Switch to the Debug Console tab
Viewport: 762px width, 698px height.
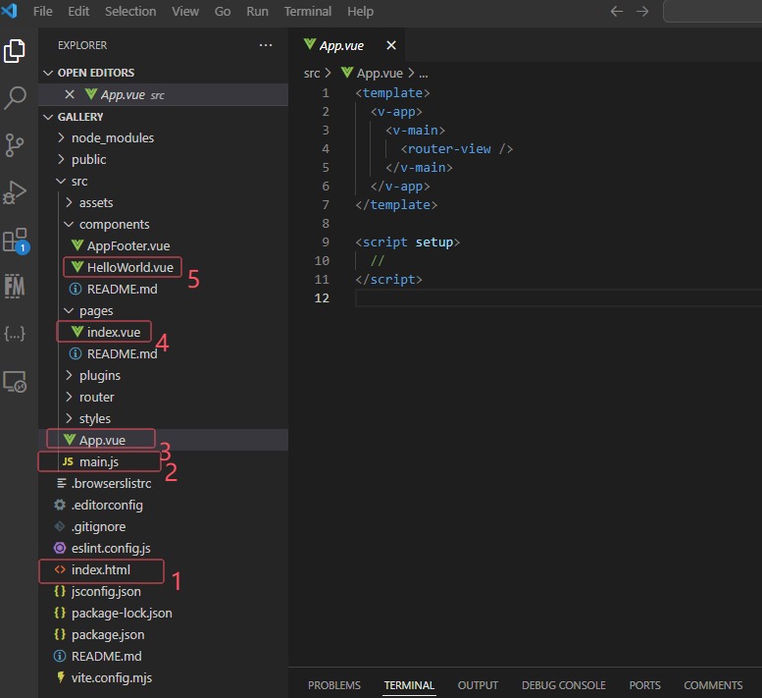[x=563, y=685]
